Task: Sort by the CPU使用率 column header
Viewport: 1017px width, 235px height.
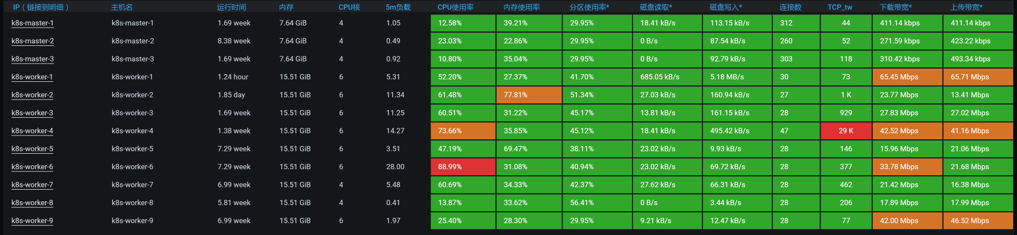Action: click(x=456, y=7)
